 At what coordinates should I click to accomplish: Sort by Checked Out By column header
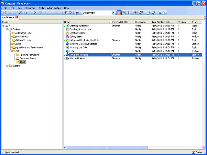click(x=123, y=22)
